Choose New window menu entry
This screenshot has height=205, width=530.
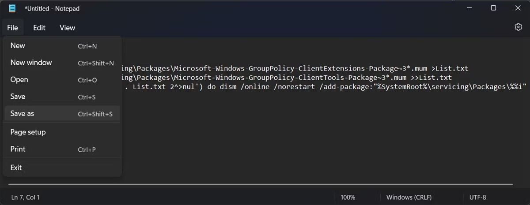62,63
